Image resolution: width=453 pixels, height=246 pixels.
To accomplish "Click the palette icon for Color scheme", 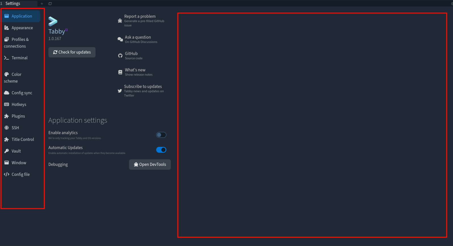I will pos(7,74).
